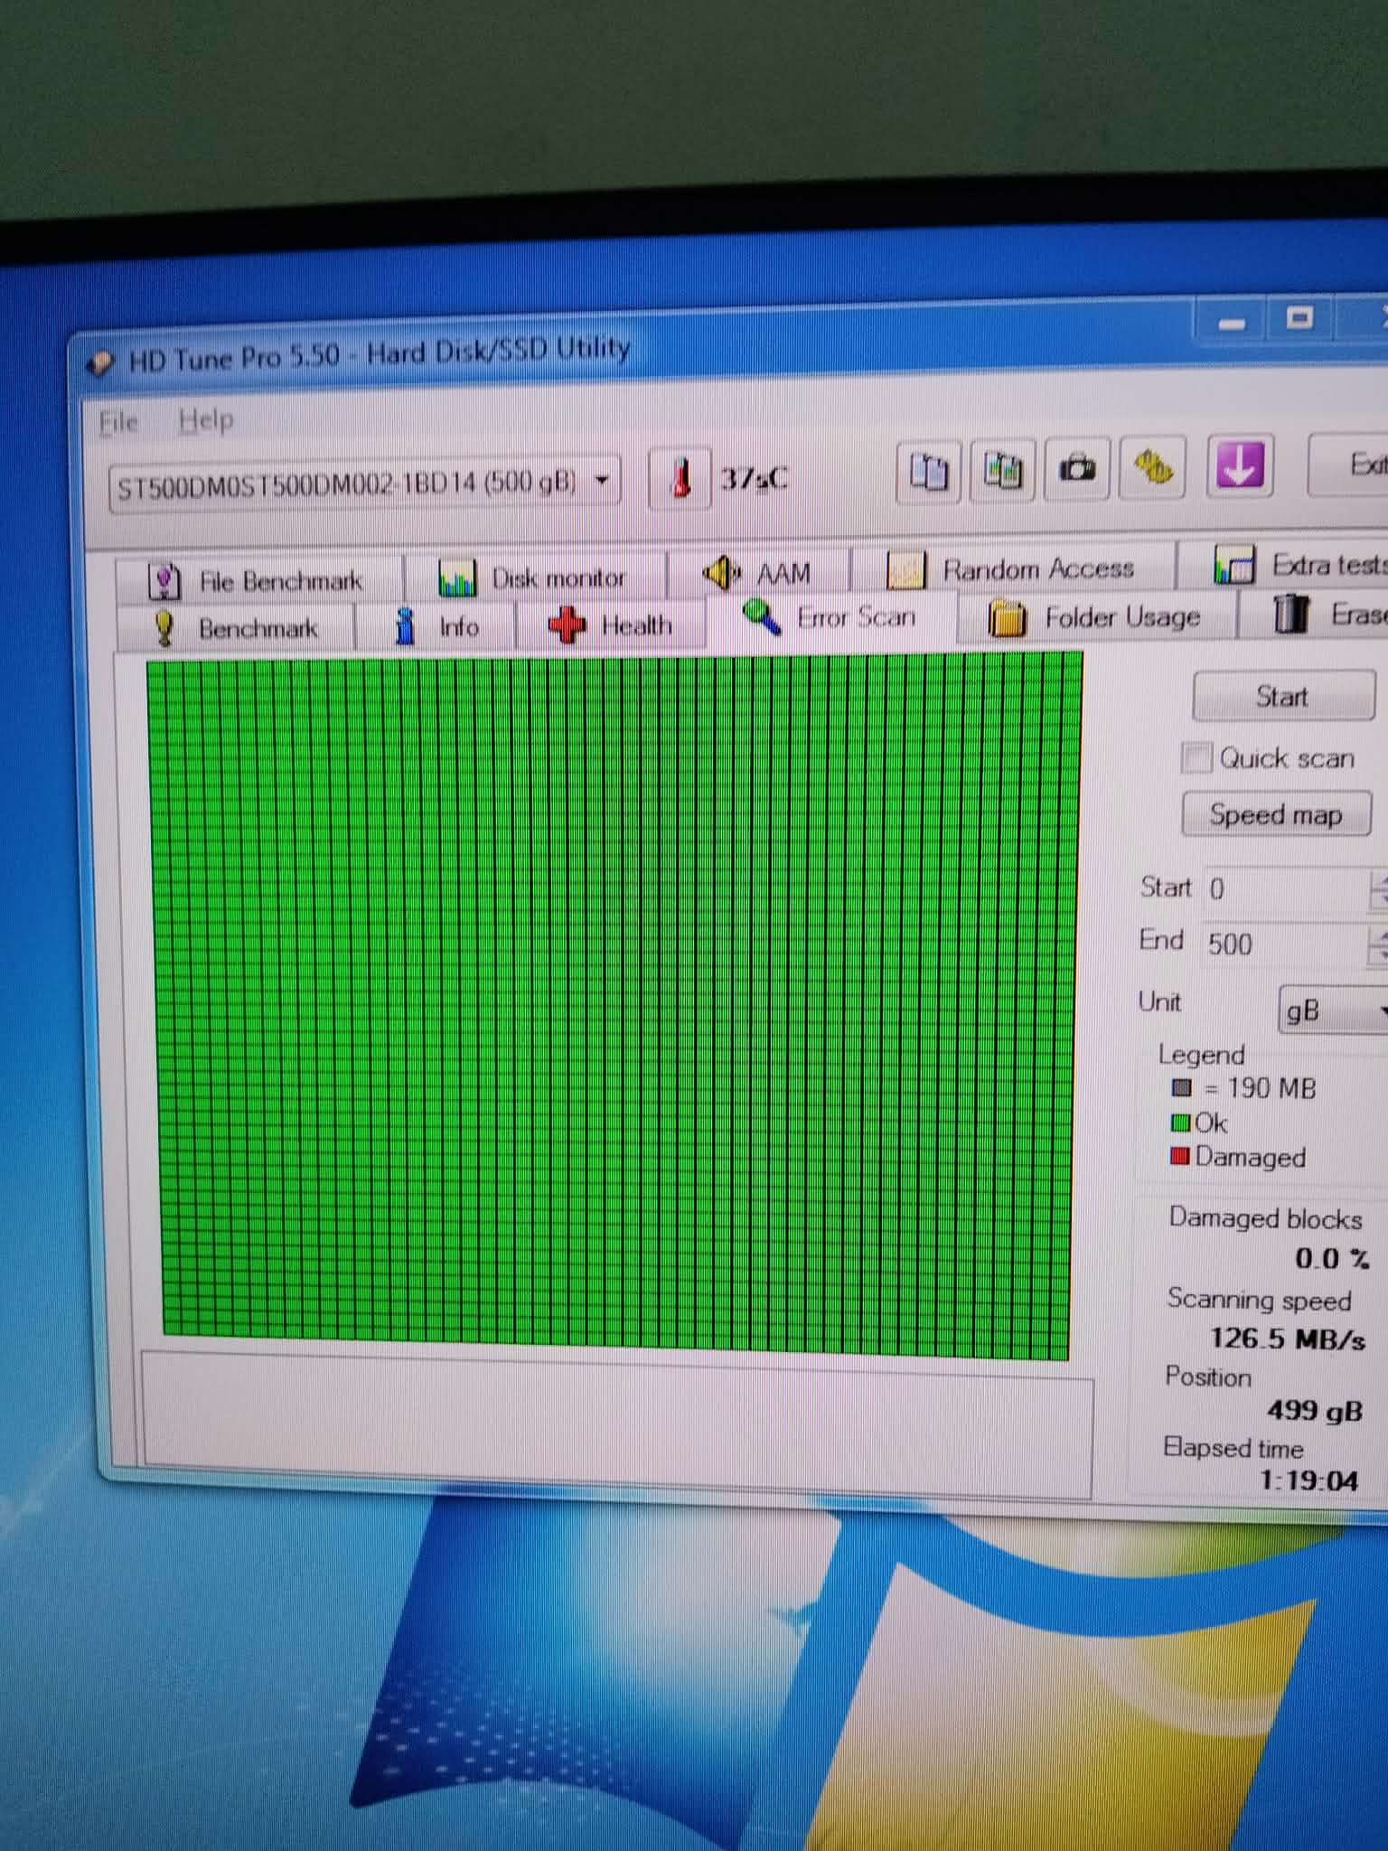Image resolution: width=1388 pixels, height=1851 pixels.
Task: Open the File menu
Action: [x=118, y=423]
